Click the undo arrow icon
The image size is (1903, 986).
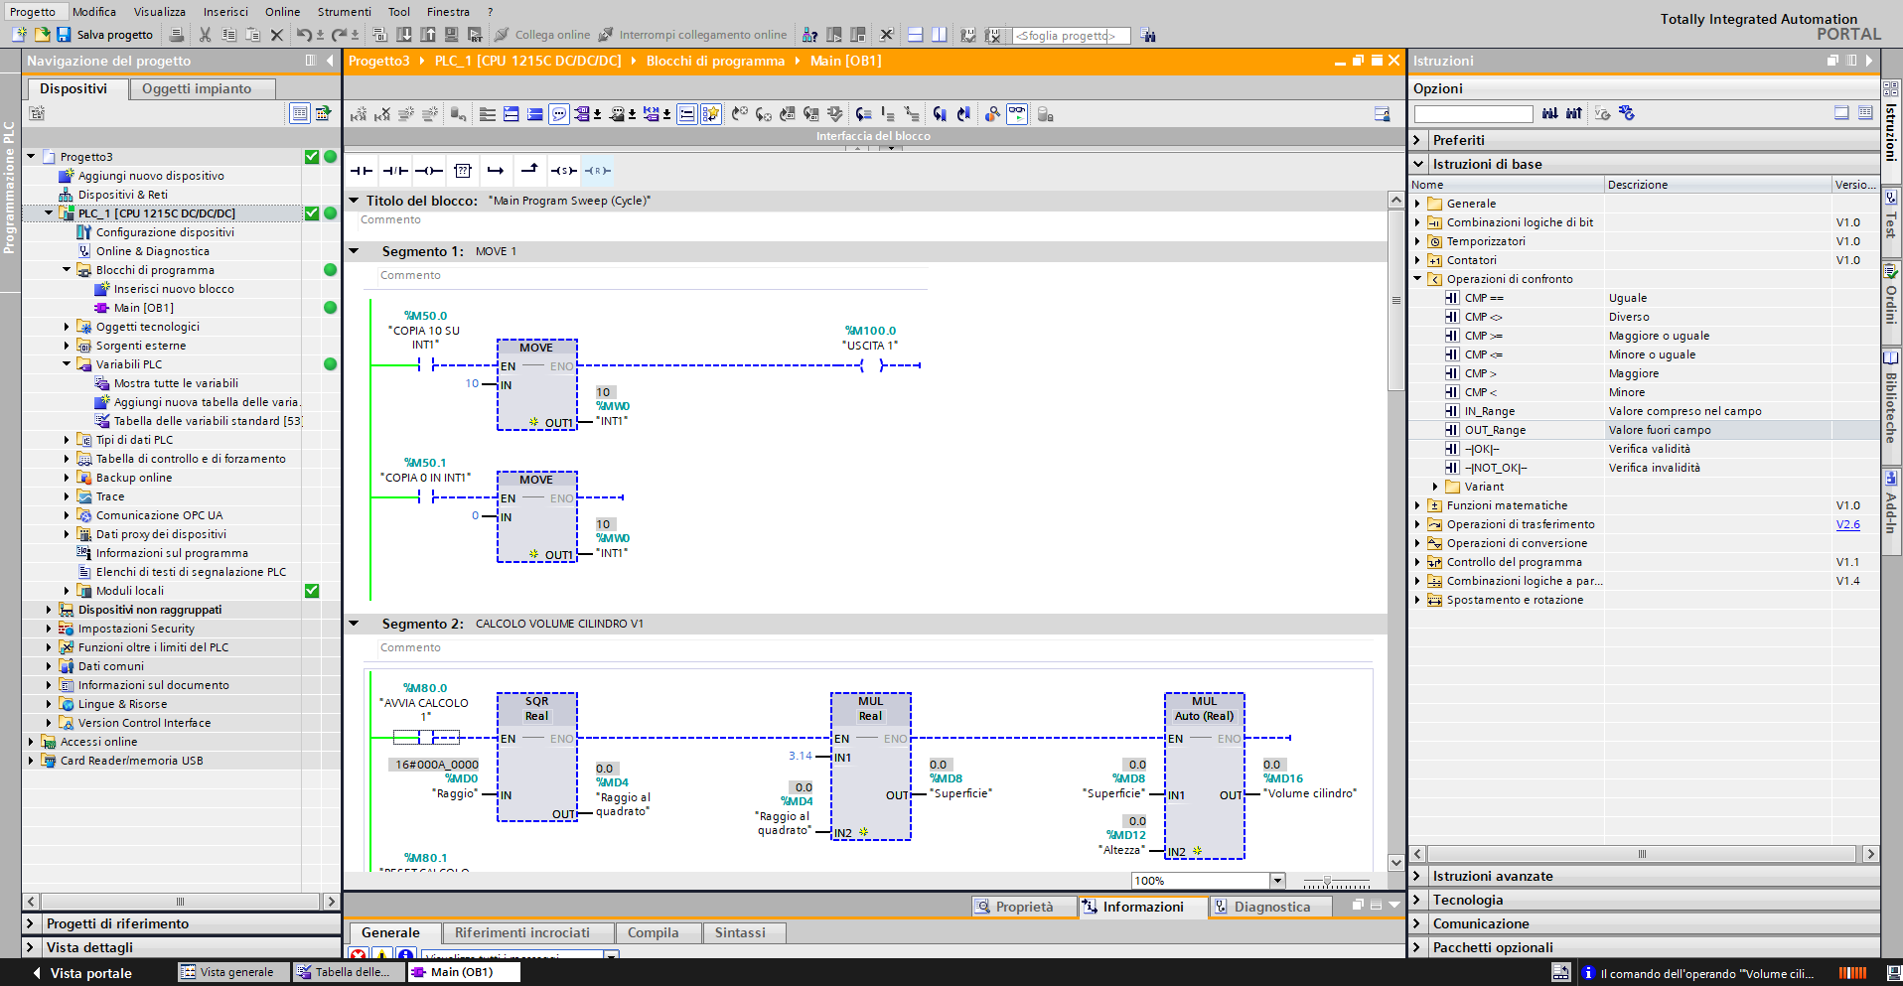point(303,35)
